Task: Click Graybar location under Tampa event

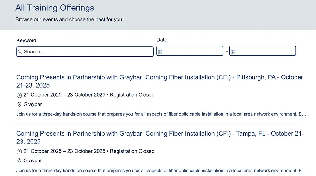Action: pyautogui.click(x=33, y=161)
